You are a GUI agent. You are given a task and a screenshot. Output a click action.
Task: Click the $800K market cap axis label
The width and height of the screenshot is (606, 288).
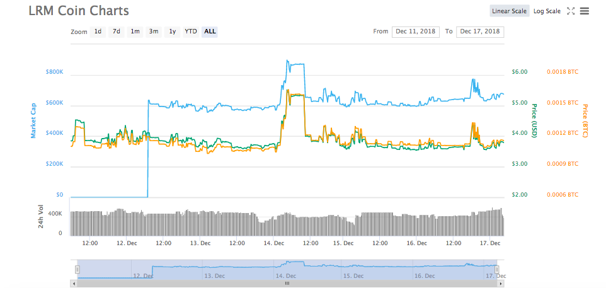(x=55, y=72)
